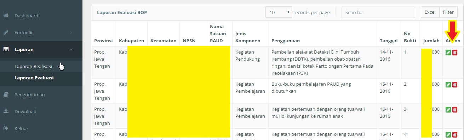Delete the row with No Bukti 4
464x140 pixels.
point(455,135)
